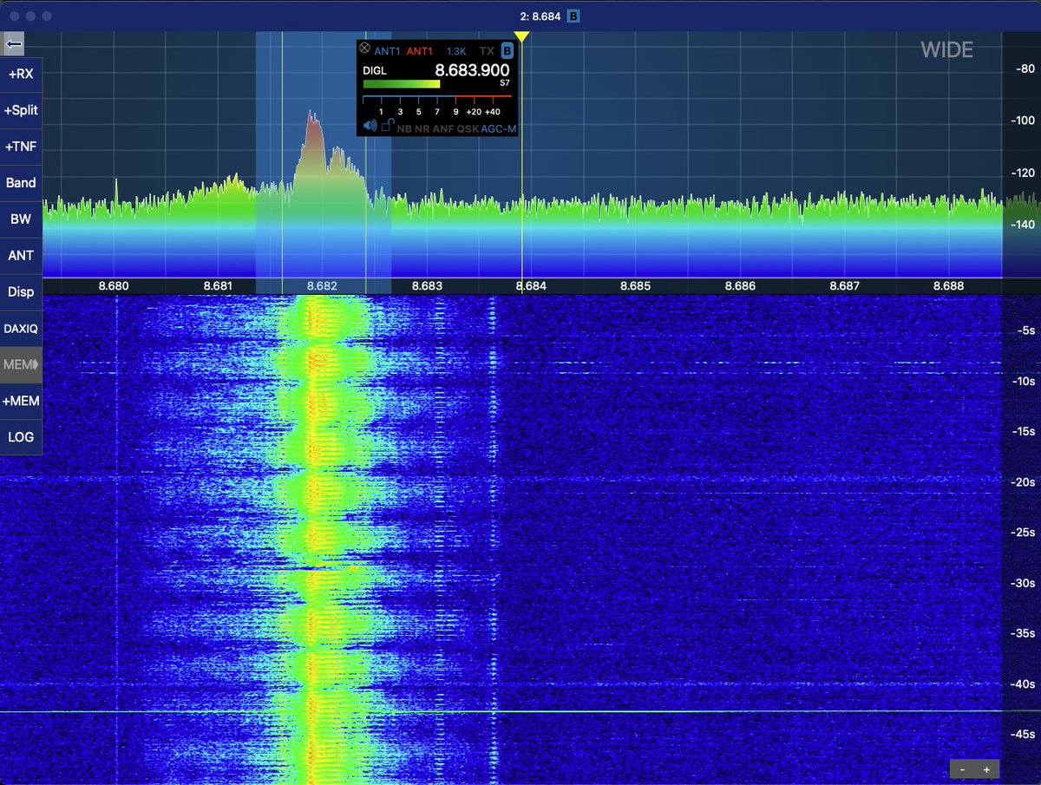Toggle the NB noise blanker

tap(404, 128)
